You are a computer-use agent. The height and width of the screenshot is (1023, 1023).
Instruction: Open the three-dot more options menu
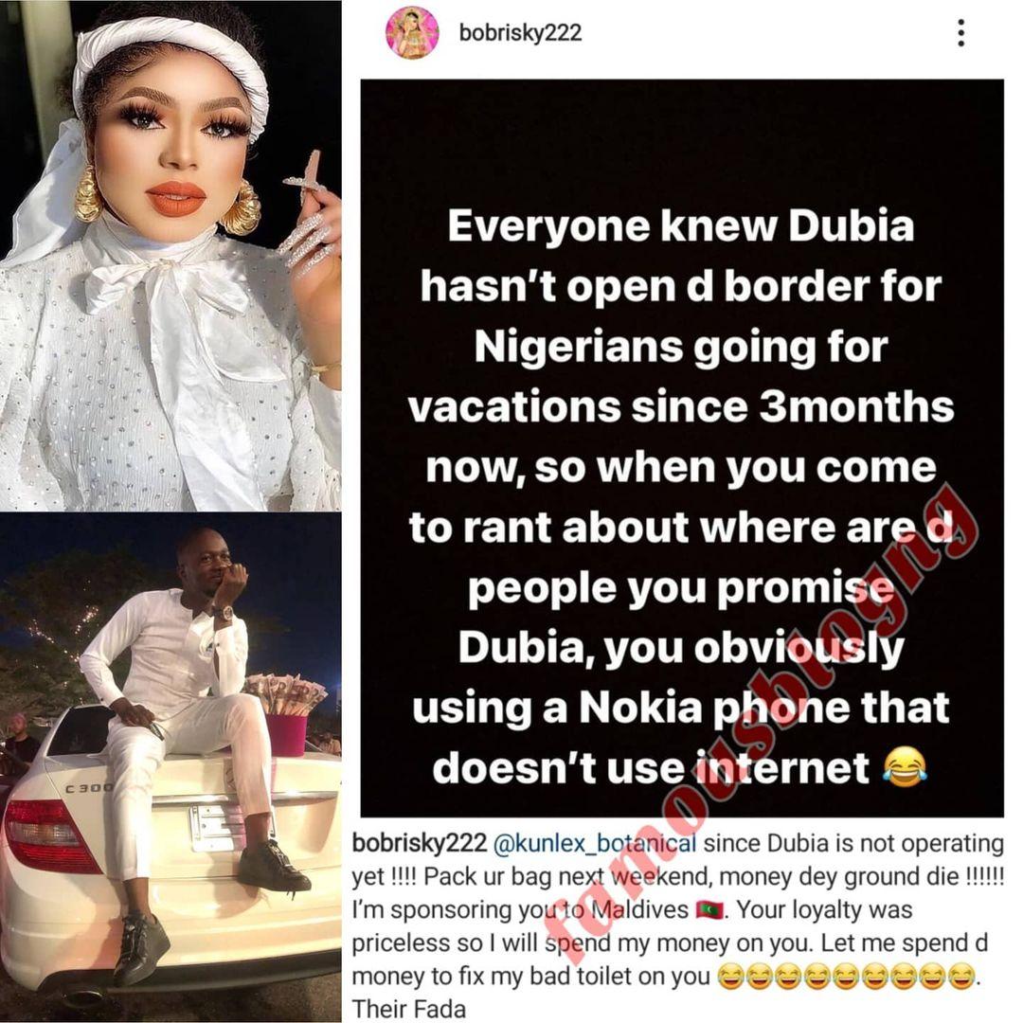(x=960, y=32)
